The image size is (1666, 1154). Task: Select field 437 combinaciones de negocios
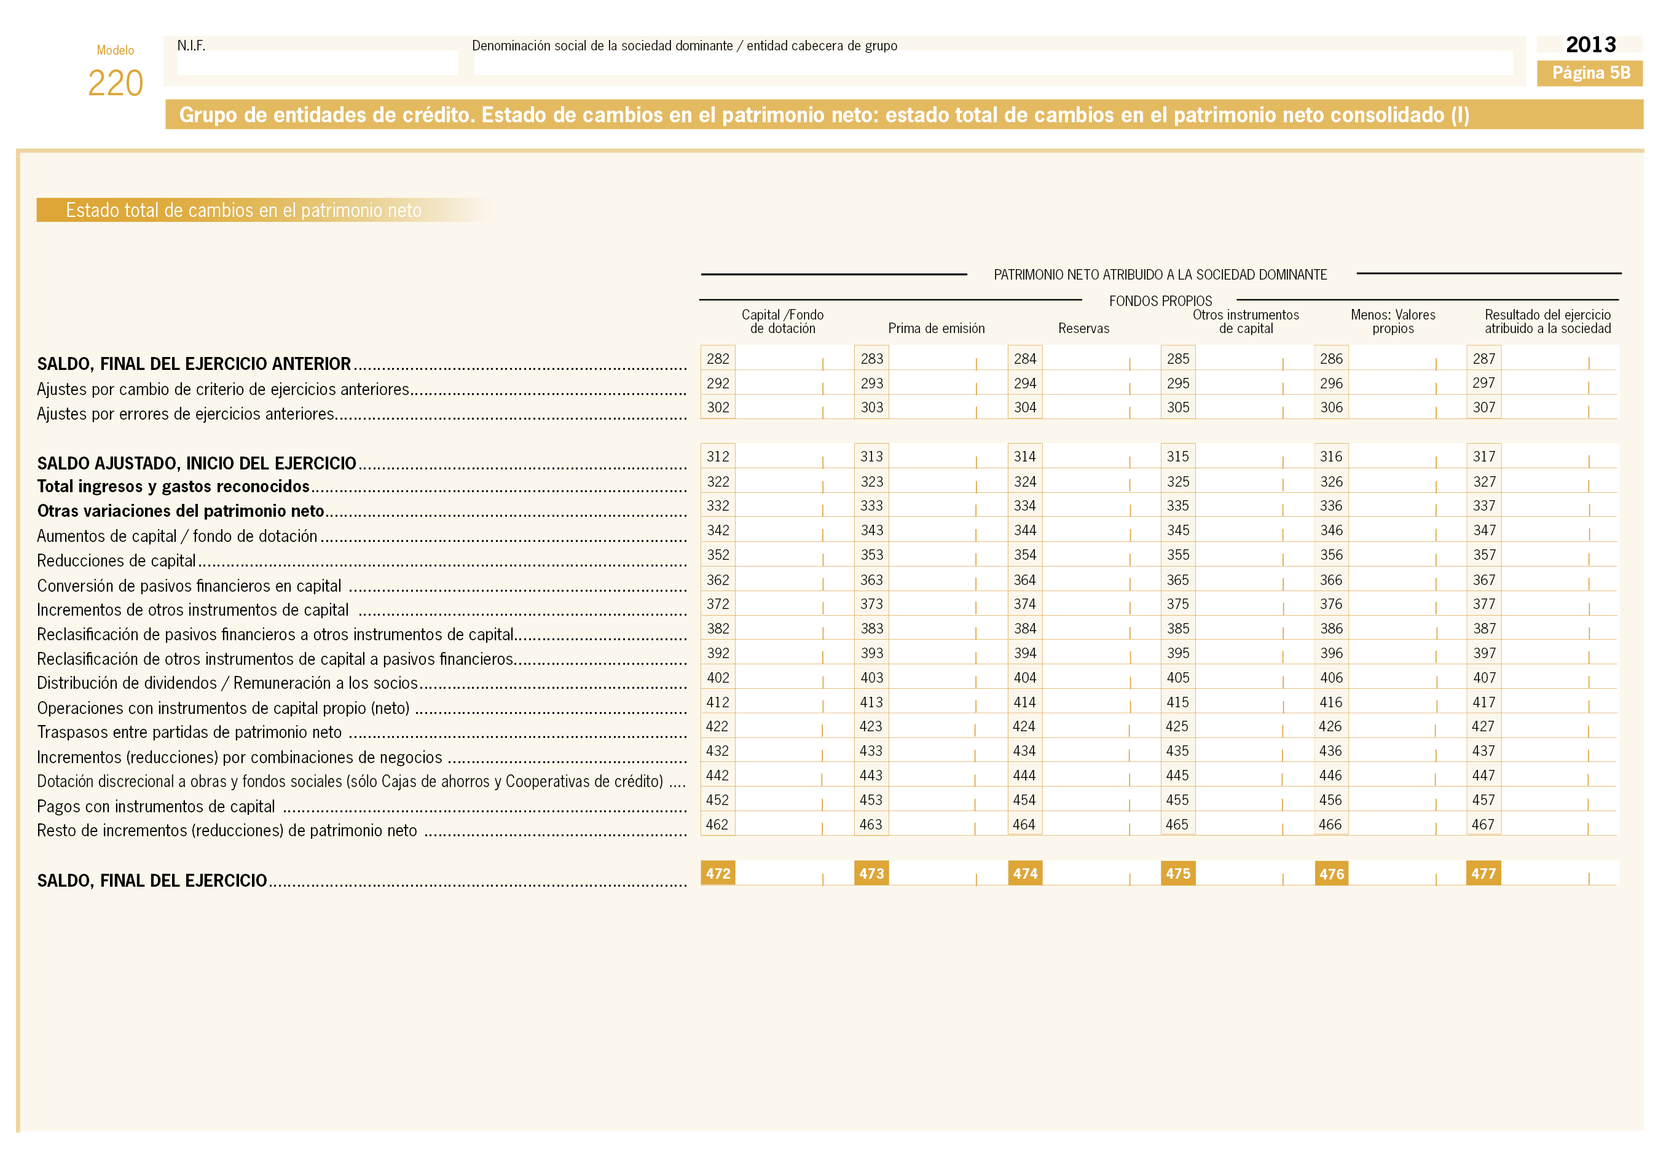1542,750
